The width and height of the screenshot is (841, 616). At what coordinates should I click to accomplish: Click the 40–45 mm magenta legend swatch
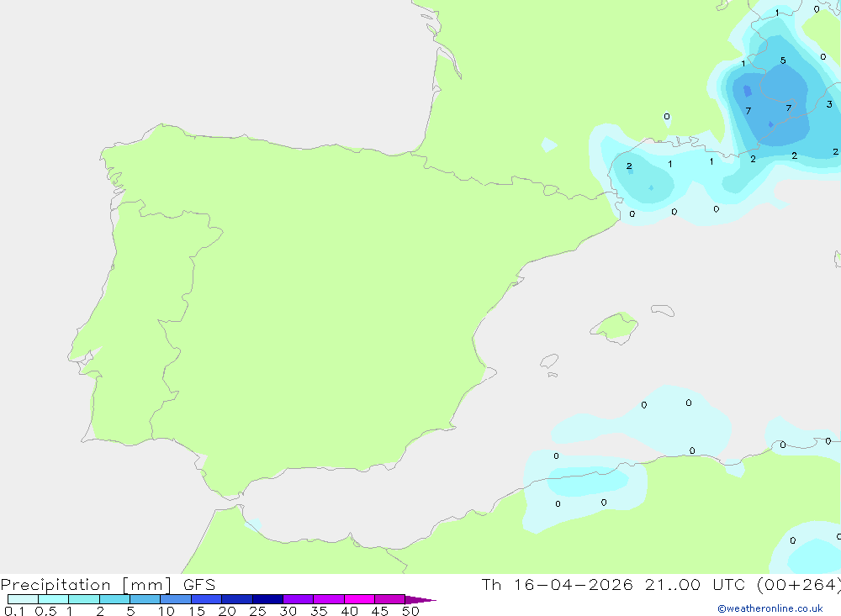point(359,599)
